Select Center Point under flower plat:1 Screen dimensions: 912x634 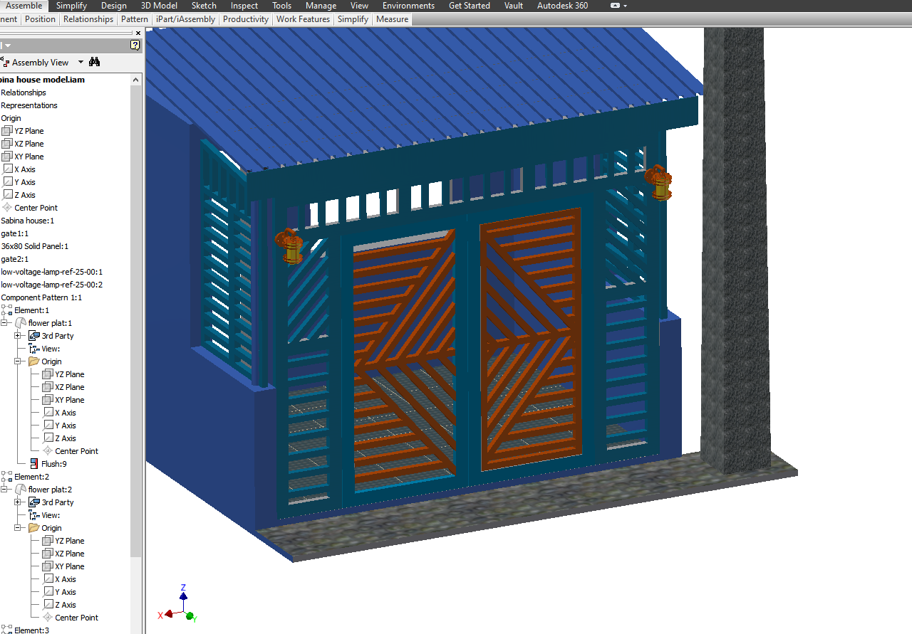click(x=71, y=451)
